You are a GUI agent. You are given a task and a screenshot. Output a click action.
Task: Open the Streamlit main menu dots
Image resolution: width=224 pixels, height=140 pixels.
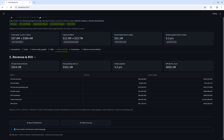tap(220, 14)
